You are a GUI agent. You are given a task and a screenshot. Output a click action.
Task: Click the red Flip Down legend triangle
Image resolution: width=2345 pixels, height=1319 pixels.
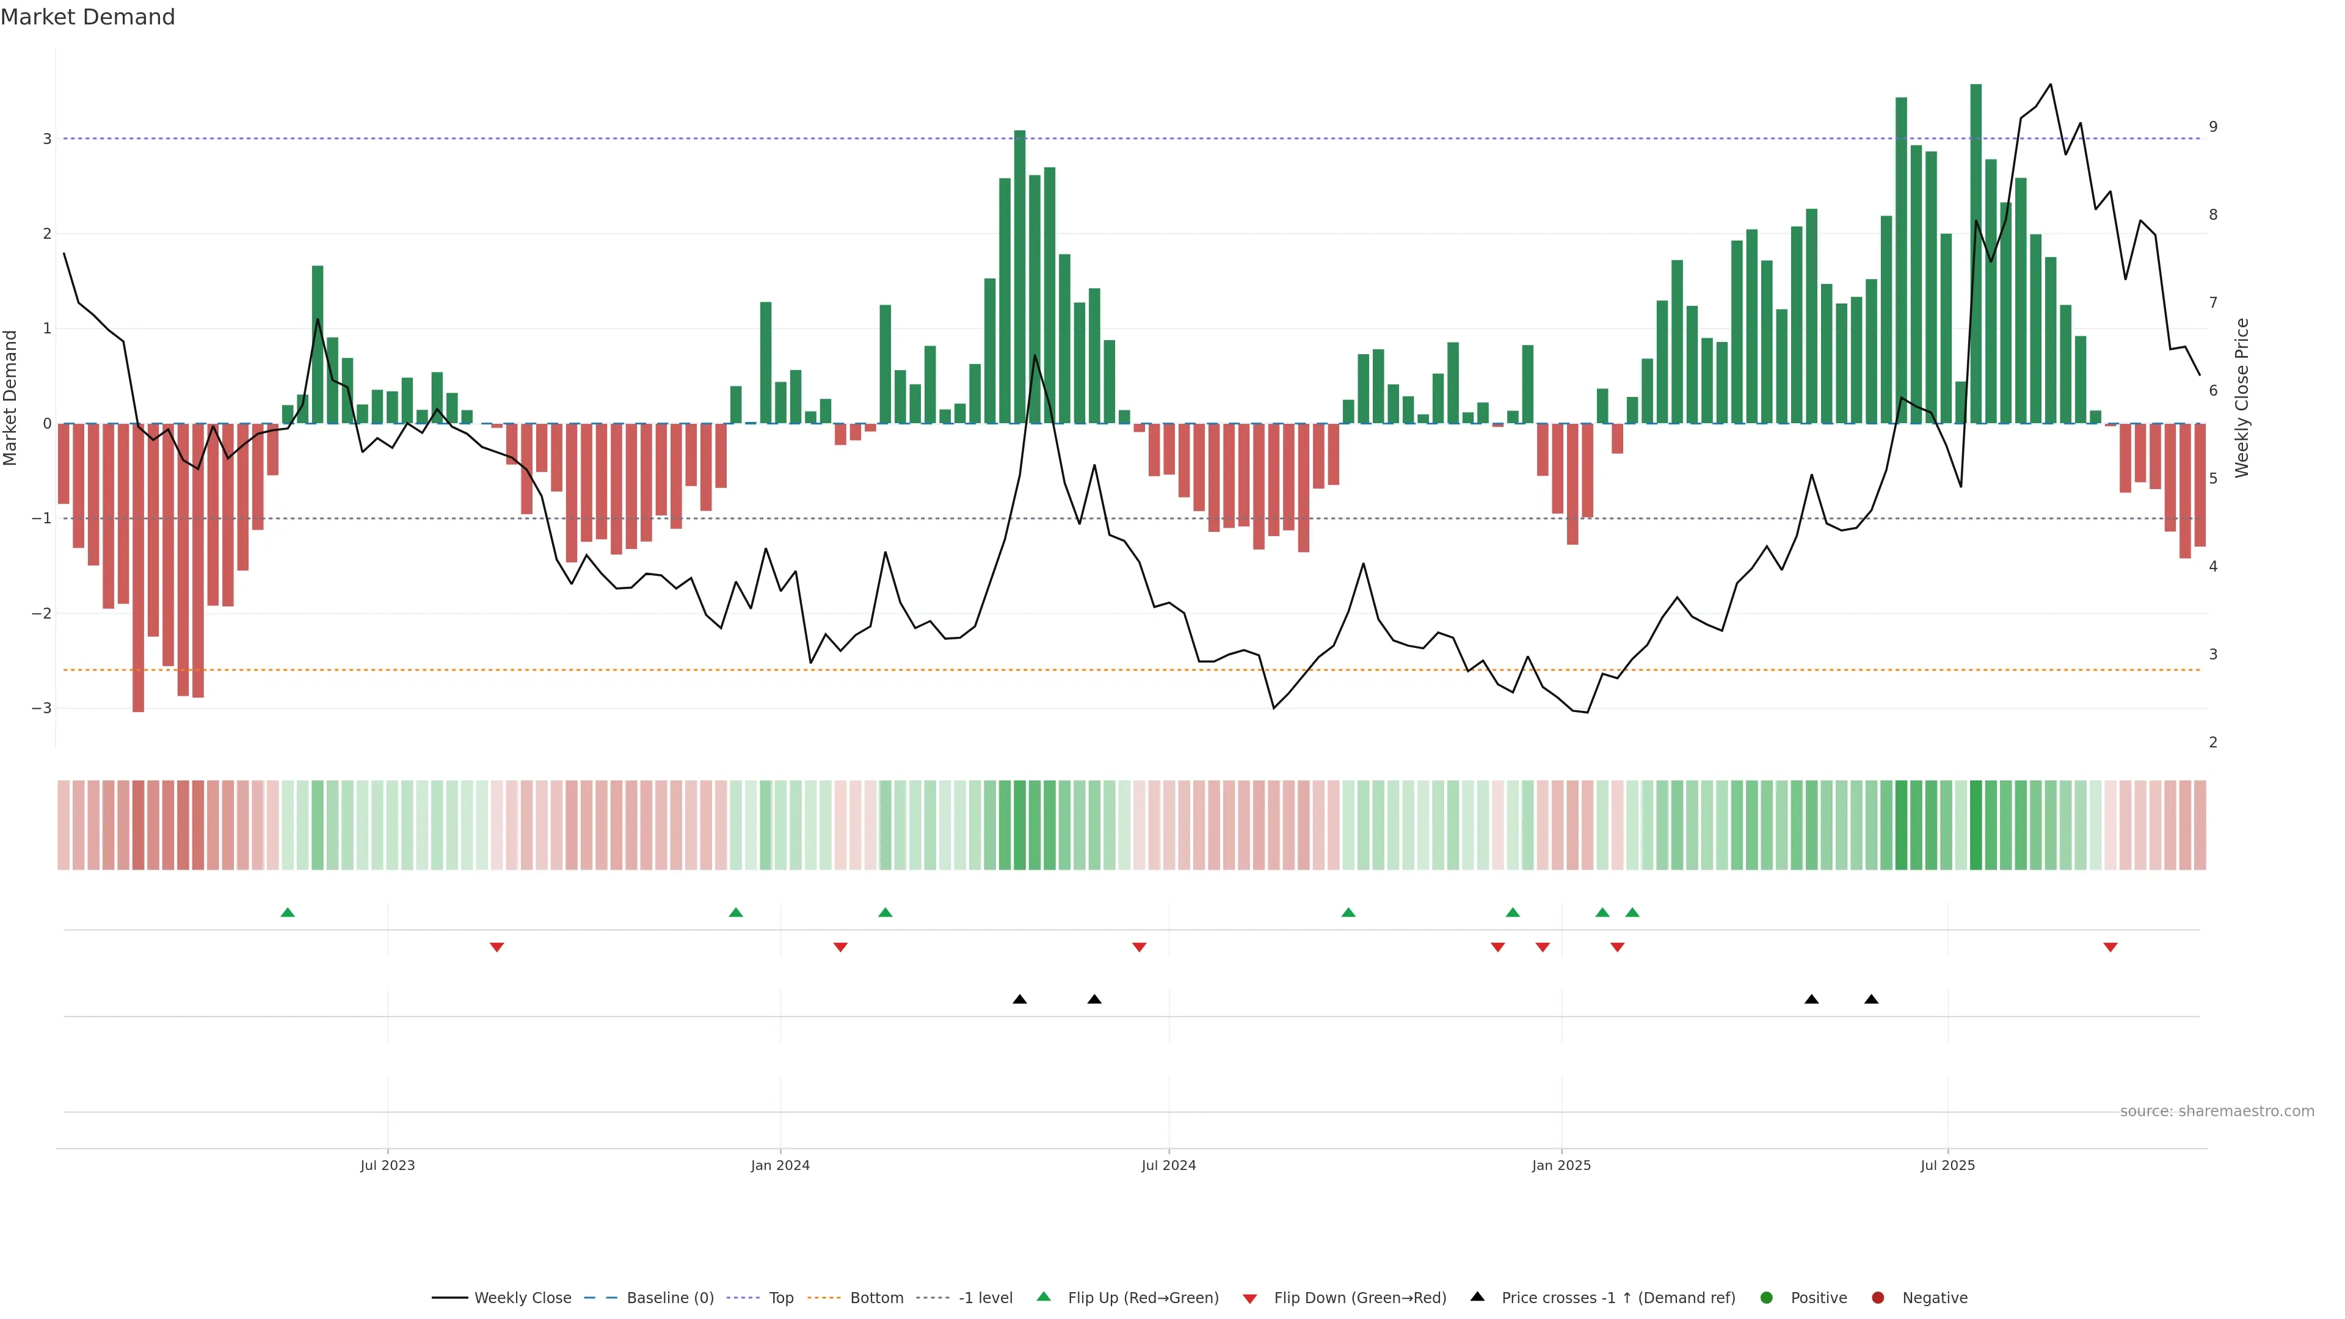click(x=1250, y=1299)
